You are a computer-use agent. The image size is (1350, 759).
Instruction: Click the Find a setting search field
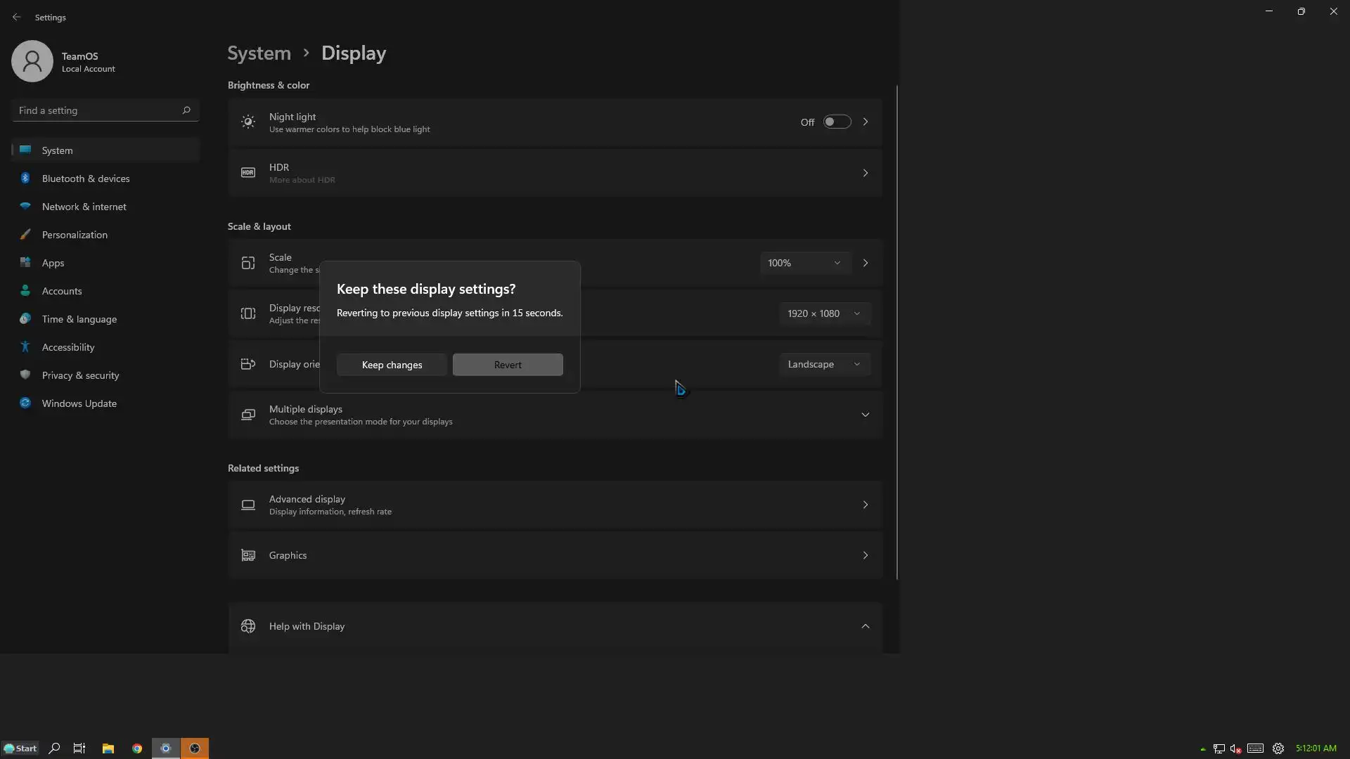(95, 110)
